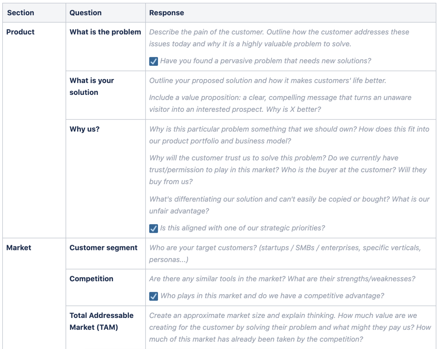Image resolution: width=442 pixels, height=349 pixels.
Task: Click the Response column header
Action: click(x=167, y=13)
